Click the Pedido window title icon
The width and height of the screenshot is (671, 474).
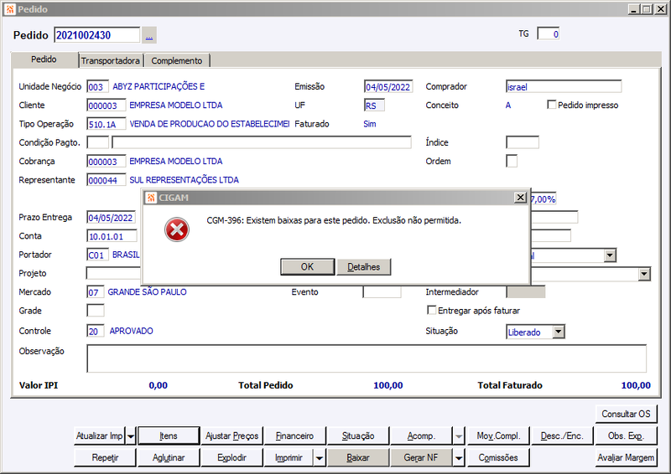[10, 9]
